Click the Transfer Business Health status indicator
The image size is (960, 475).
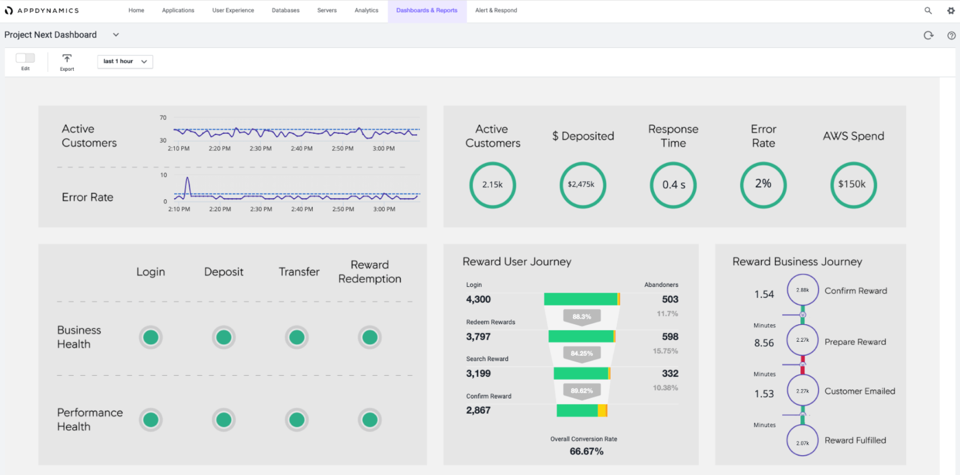click(x=297, y=337)
